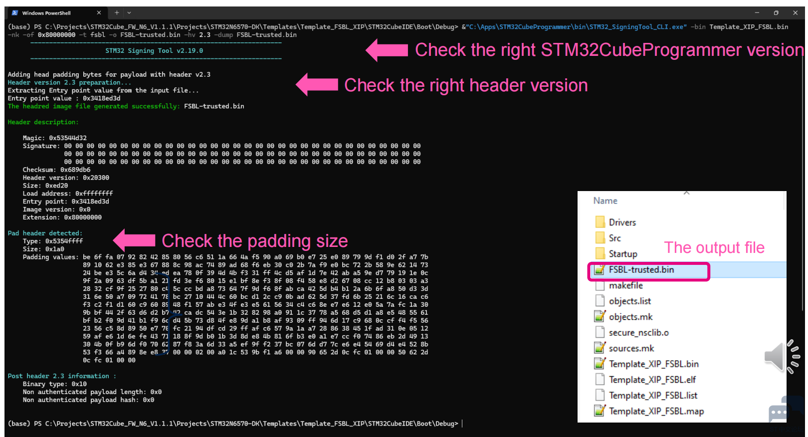Screen dimensions: 808x437
Task: Click the STM32 Signing Tool v2.19.0 banner text
Action: 154,50
